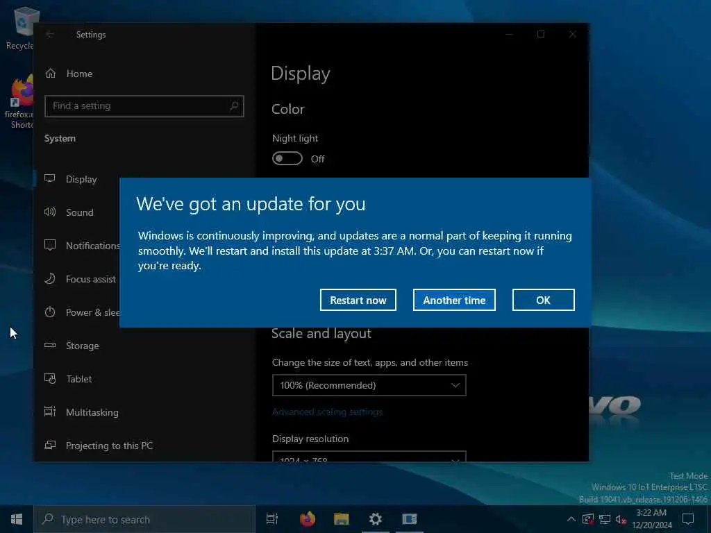Click the Tablet icon in sidebar
This screenshot has width=711, height=533.
[50, 378]
